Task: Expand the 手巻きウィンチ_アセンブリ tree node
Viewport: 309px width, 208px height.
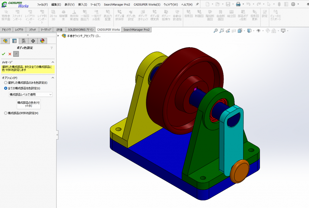Action: coord(58,36)
